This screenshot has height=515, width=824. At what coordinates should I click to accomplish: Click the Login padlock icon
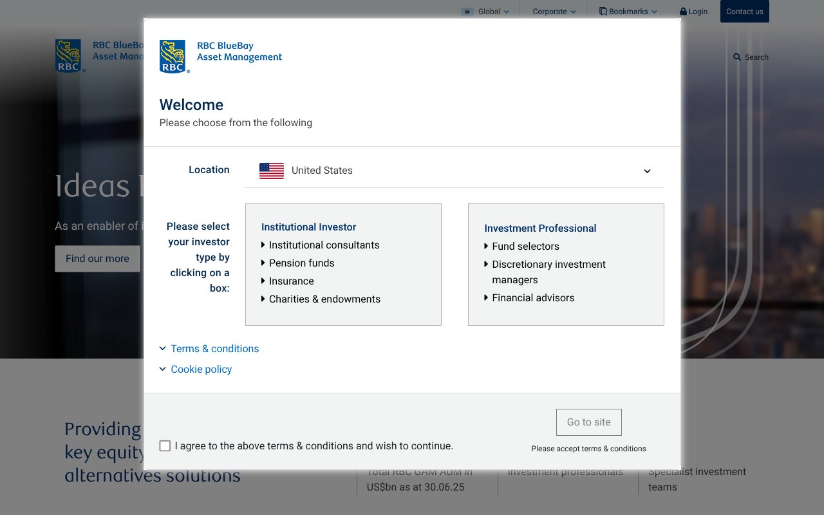[682, 11]
